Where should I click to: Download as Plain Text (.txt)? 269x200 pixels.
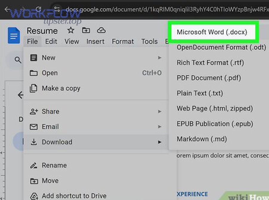[200, 93]
